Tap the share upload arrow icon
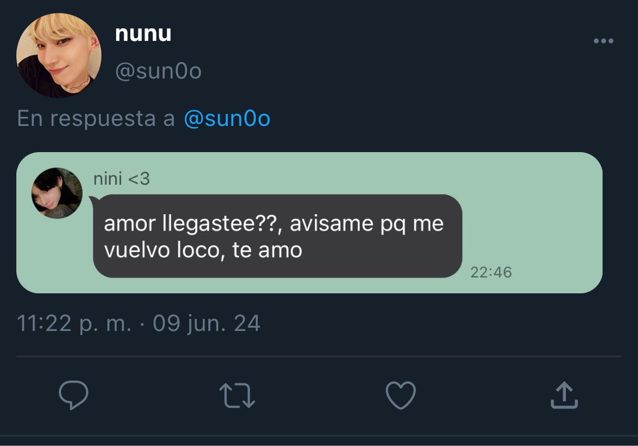This screenshot has height=446, width=638. pyautogui.click(x=564, y=394)
